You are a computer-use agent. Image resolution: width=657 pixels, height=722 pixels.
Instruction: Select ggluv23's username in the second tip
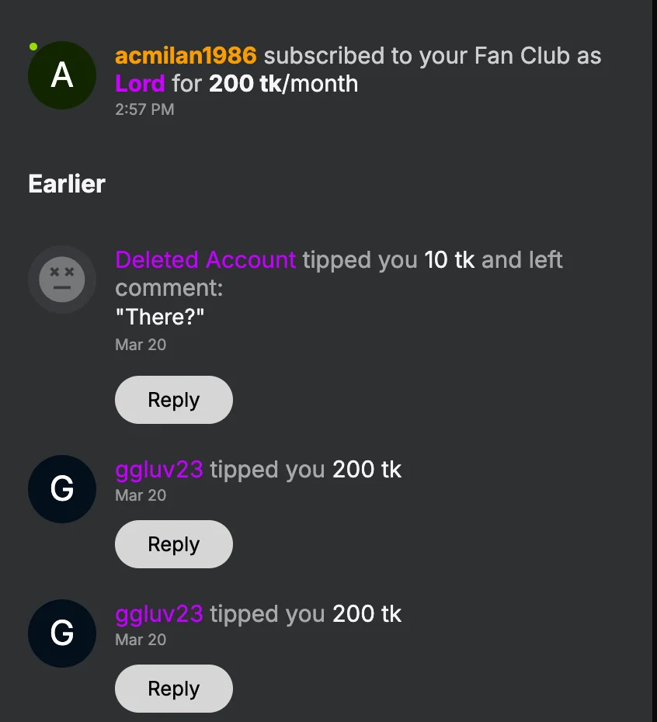[159, 613]
